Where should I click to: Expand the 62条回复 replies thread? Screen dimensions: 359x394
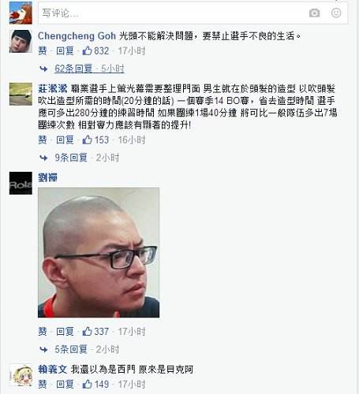(x=73, y=69)
